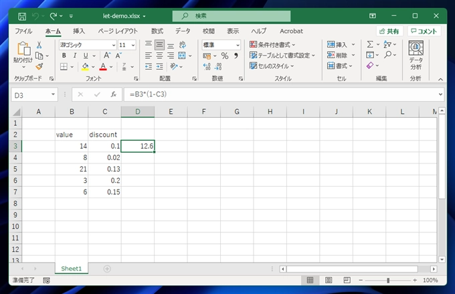Open font name dropdown

[114, 45]
